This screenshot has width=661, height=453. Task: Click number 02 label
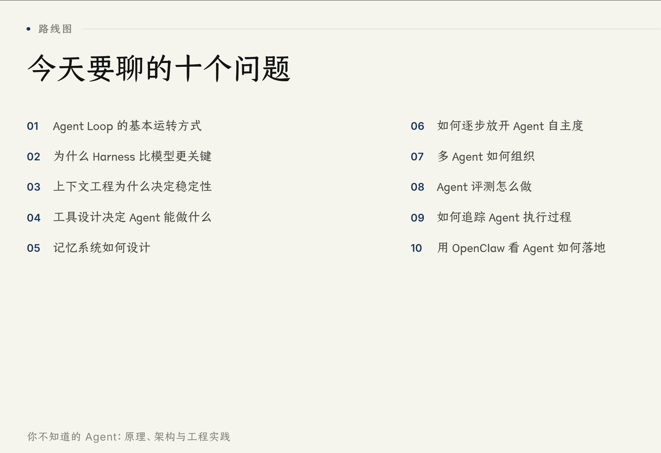click(x=33, y=157)
